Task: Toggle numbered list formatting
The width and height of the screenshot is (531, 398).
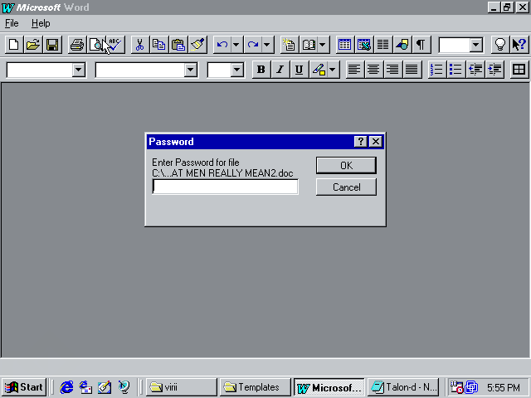Action: tap(437, 70)
